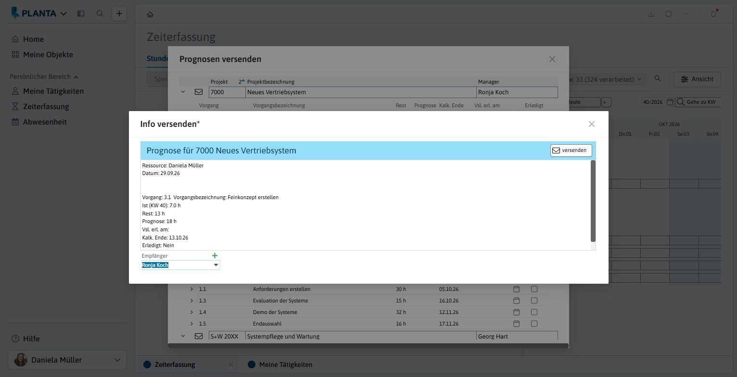Toggle the sidebar panel icon
This screenshot has width=737, height=377.
pos(81,13)
